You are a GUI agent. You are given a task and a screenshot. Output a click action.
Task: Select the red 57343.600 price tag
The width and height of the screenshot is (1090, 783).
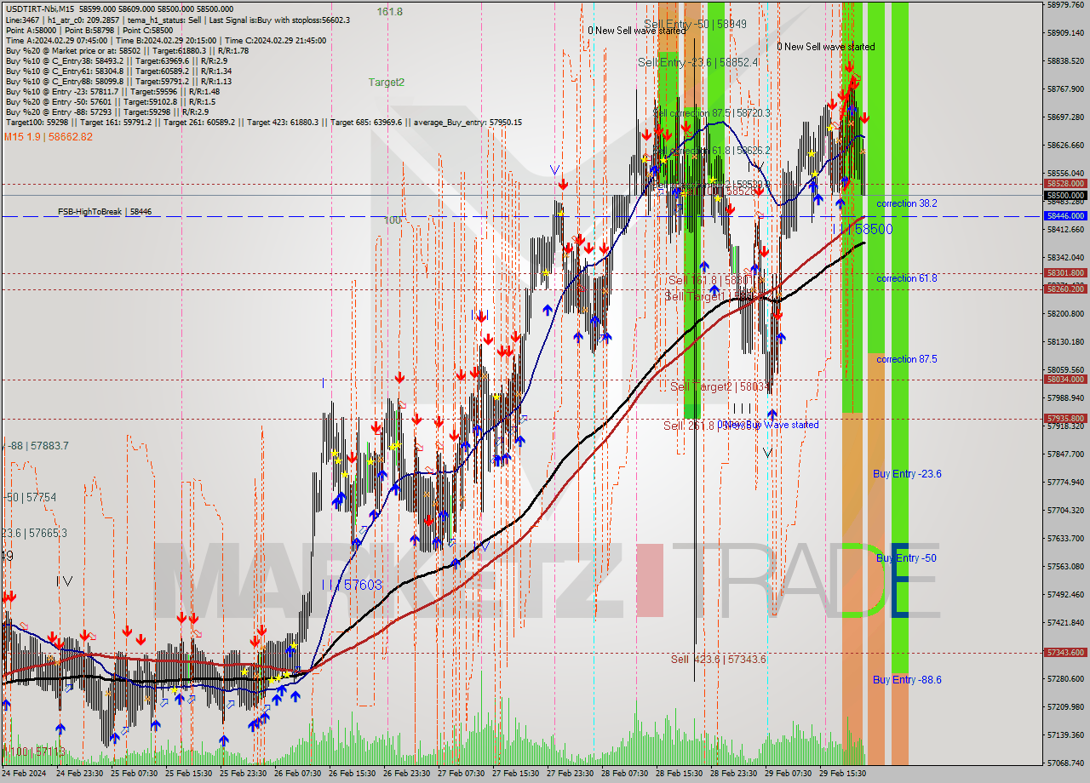click(1065, 653)
